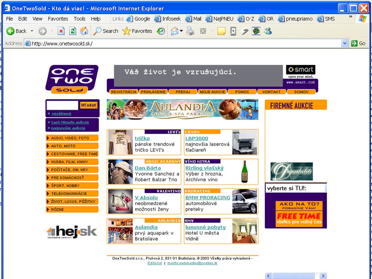Screen dimensions: 372x279
Task: Expand the POČÍTAČE, SW, HRY category
Action: tap(72, 170)
